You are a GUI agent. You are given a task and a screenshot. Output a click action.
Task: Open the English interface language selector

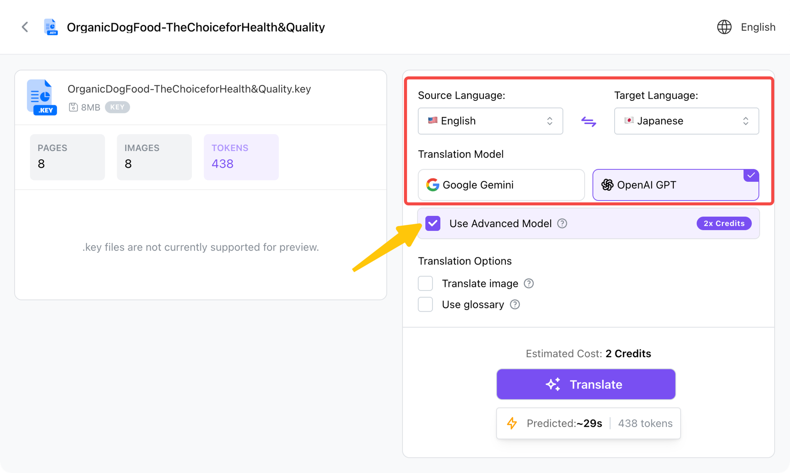[x=758, y=27]
